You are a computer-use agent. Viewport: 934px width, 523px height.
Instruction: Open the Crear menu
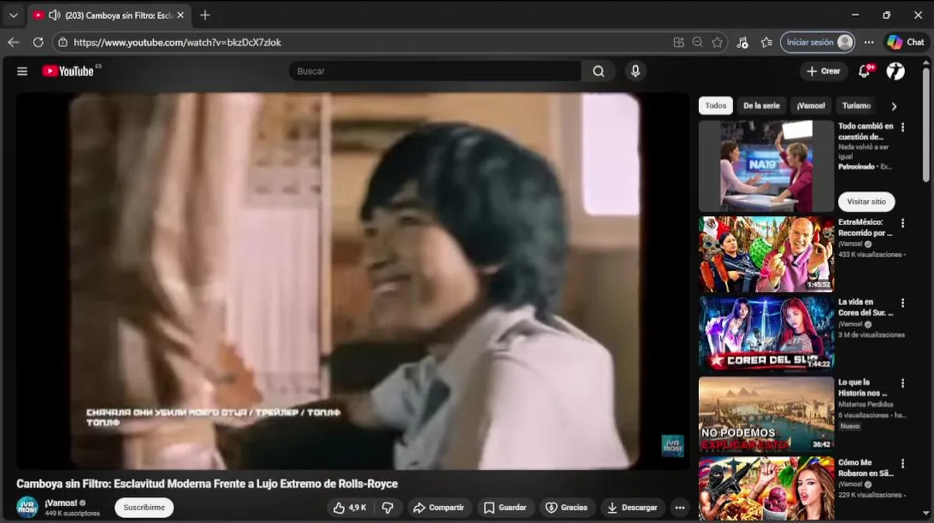[823, 71]
